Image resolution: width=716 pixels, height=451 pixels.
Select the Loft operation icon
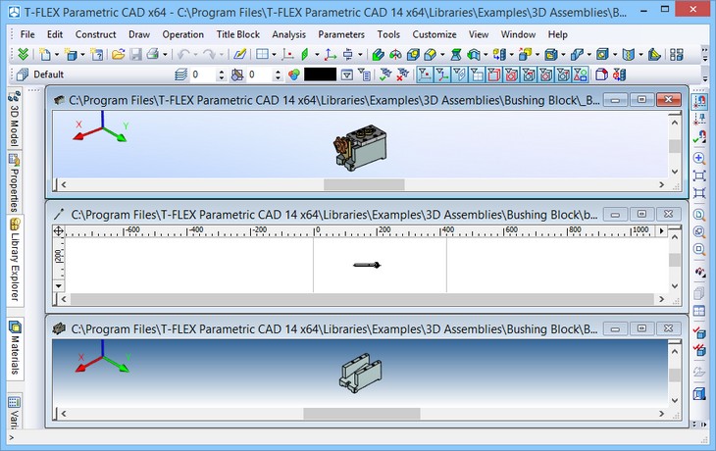tap(456, 55)
